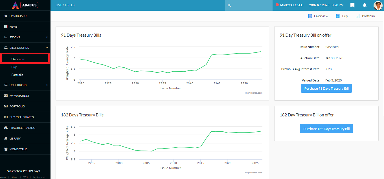This screenshot has width=384, height=179.
Task: Click the red Market CLOSED status dot
Action: coord(277,5)
